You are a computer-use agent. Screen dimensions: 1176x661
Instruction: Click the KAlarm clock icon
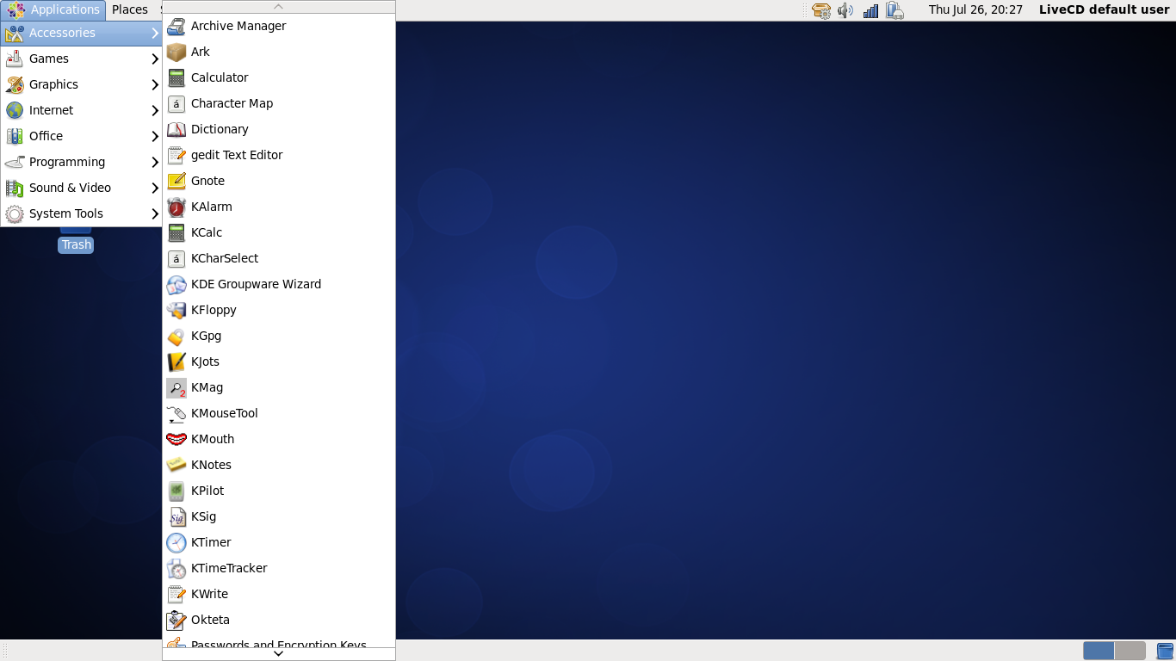176,207
